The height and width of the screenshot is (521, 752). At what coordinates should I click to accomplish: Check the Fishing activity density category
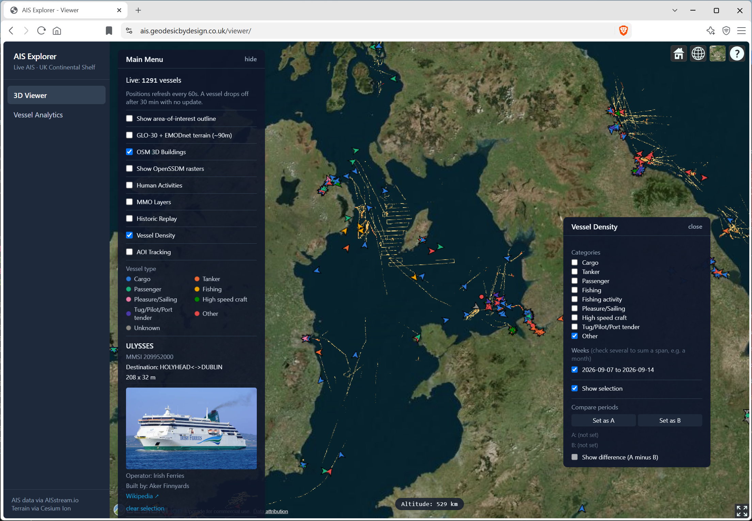575,299
